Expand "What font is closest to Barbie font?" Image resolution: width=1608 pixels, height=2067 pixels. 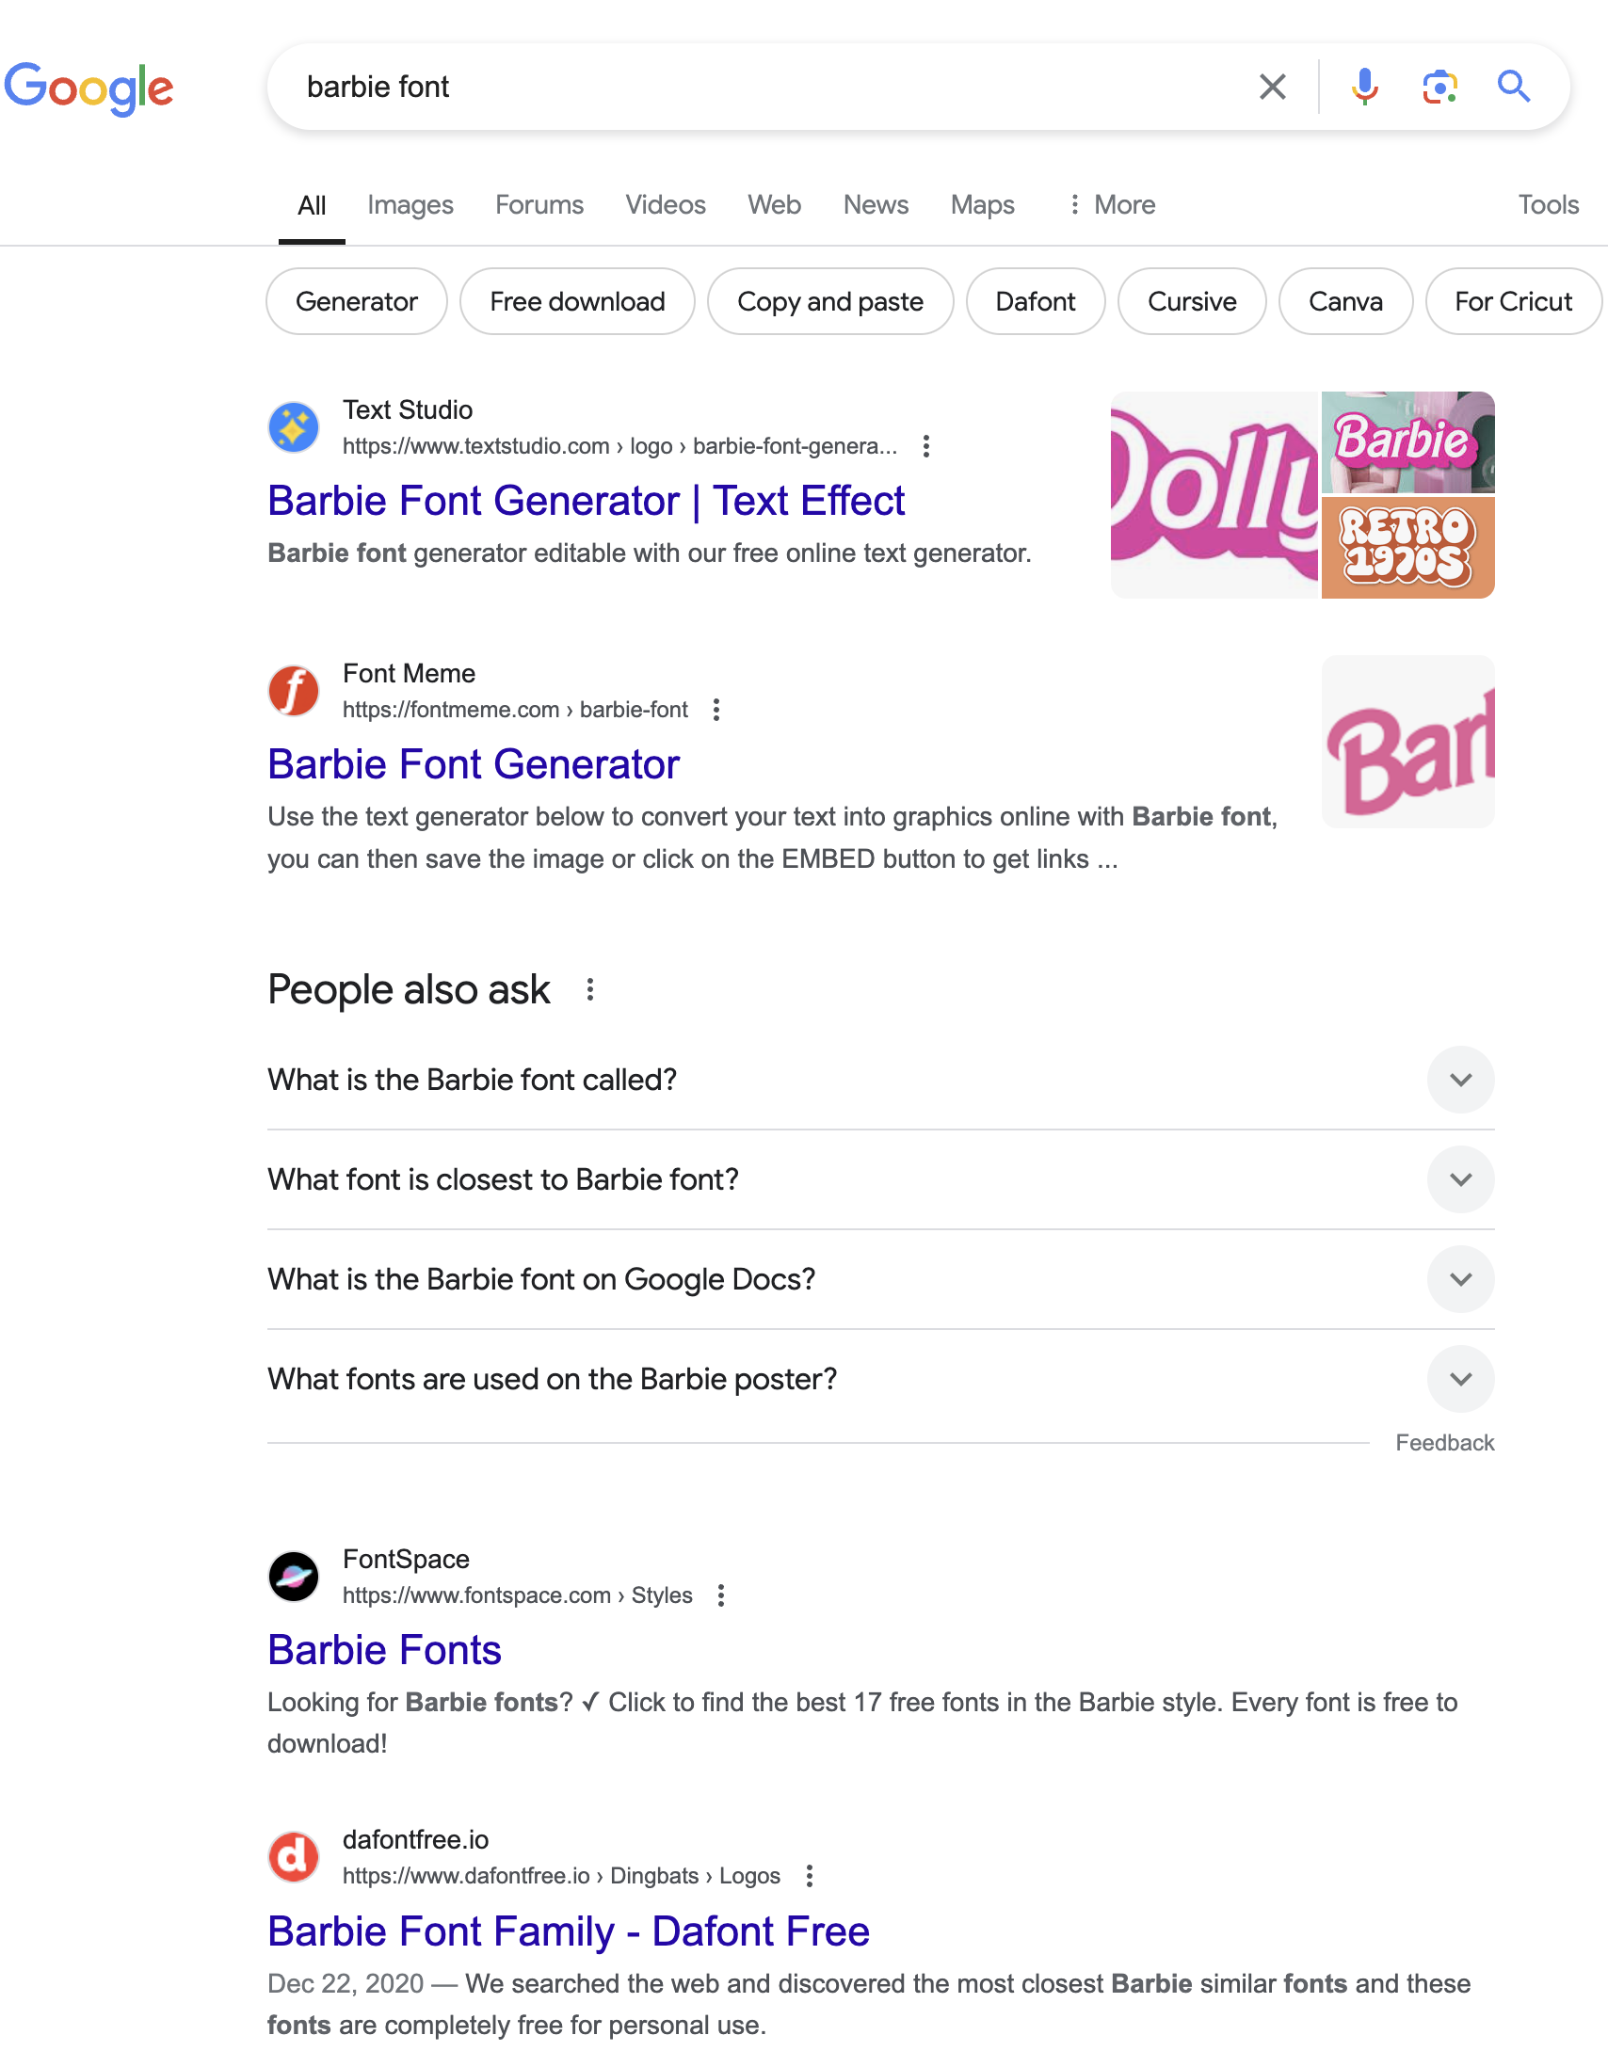coord(880,1180)
